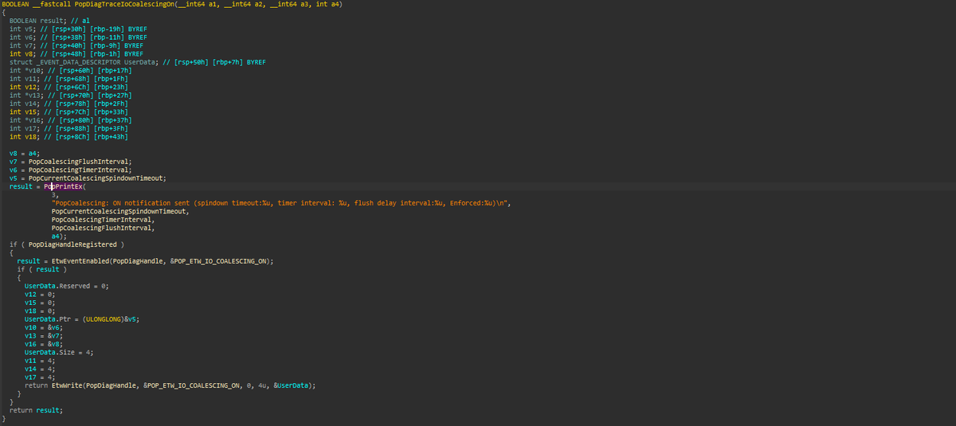956x426 pixels.
Task: Click the 'int v15' declaration line
Action: point(69,111)
